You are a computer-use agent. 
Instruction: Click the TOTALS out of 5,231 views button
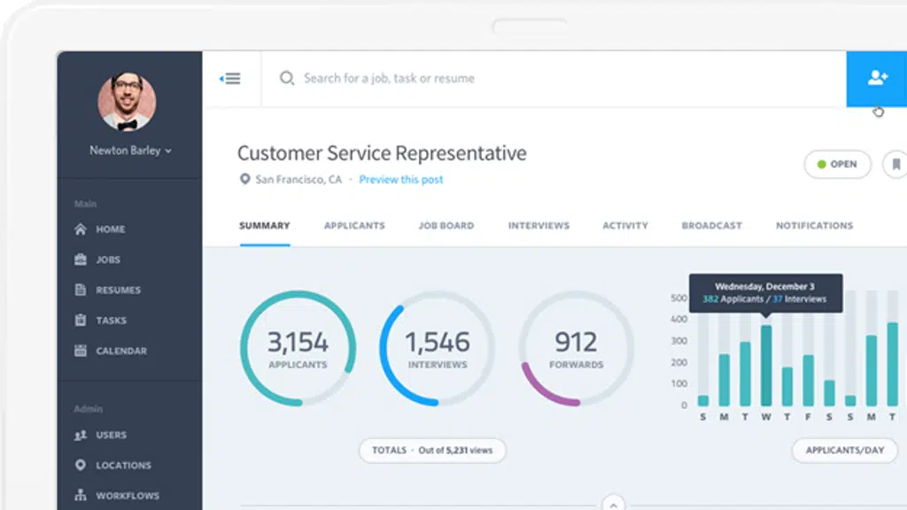point(432,451)
